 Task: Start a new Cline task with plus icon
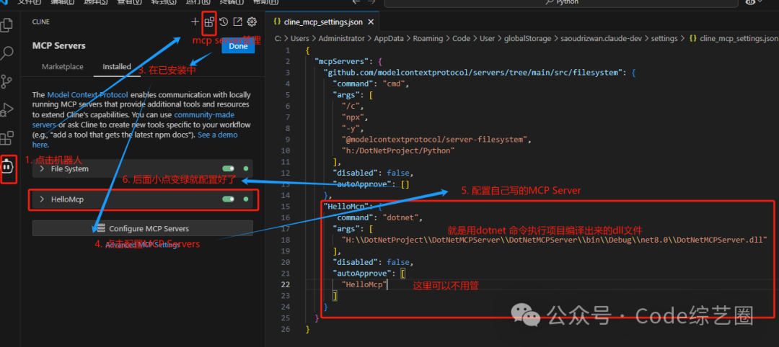pos(195,22)
